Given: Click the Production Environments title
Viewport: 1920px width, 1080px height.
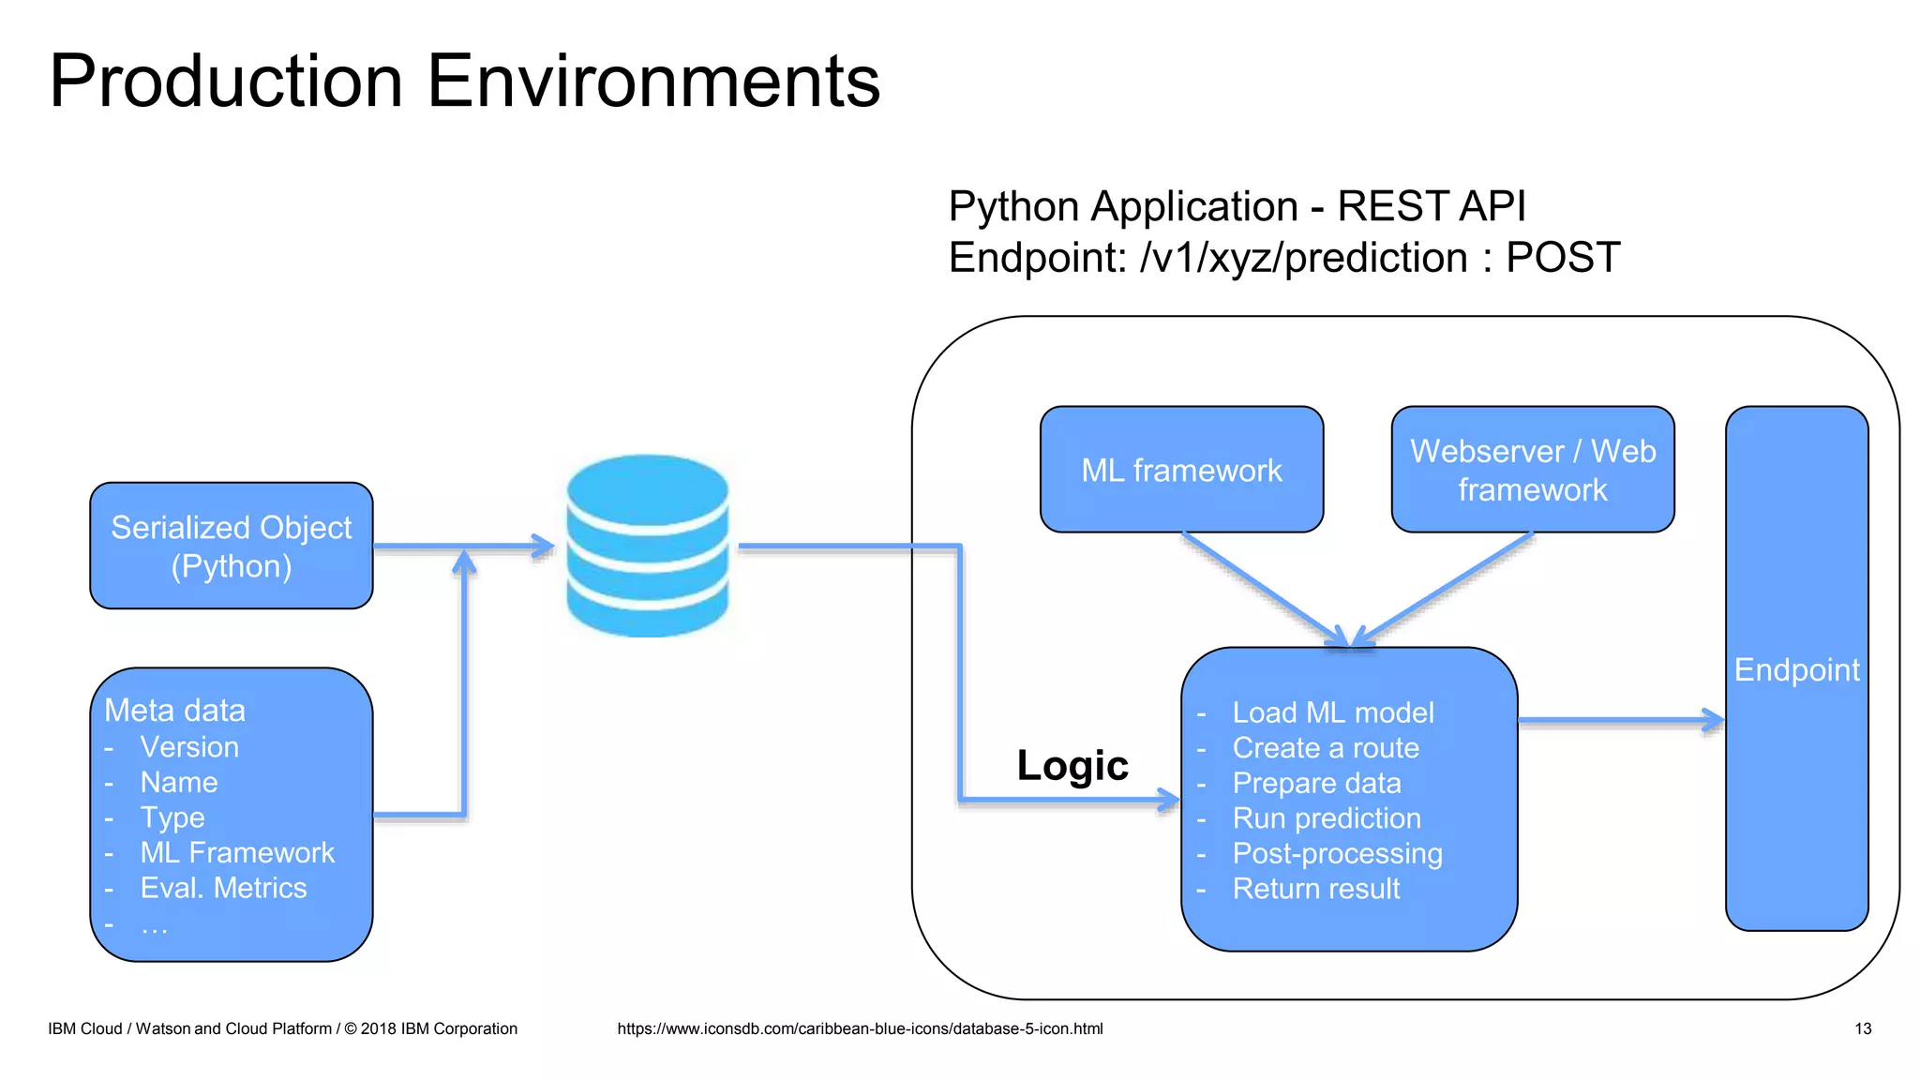Looking at the screenshot, I should [x=465, y=81].
